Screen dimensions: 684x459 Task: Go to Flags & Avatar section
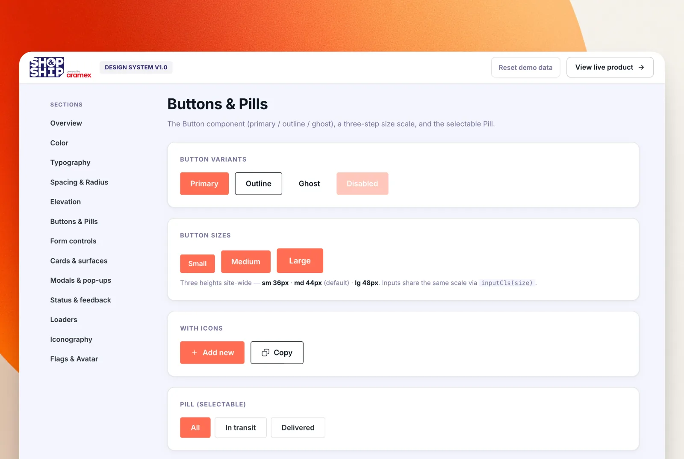pos(74,359)
